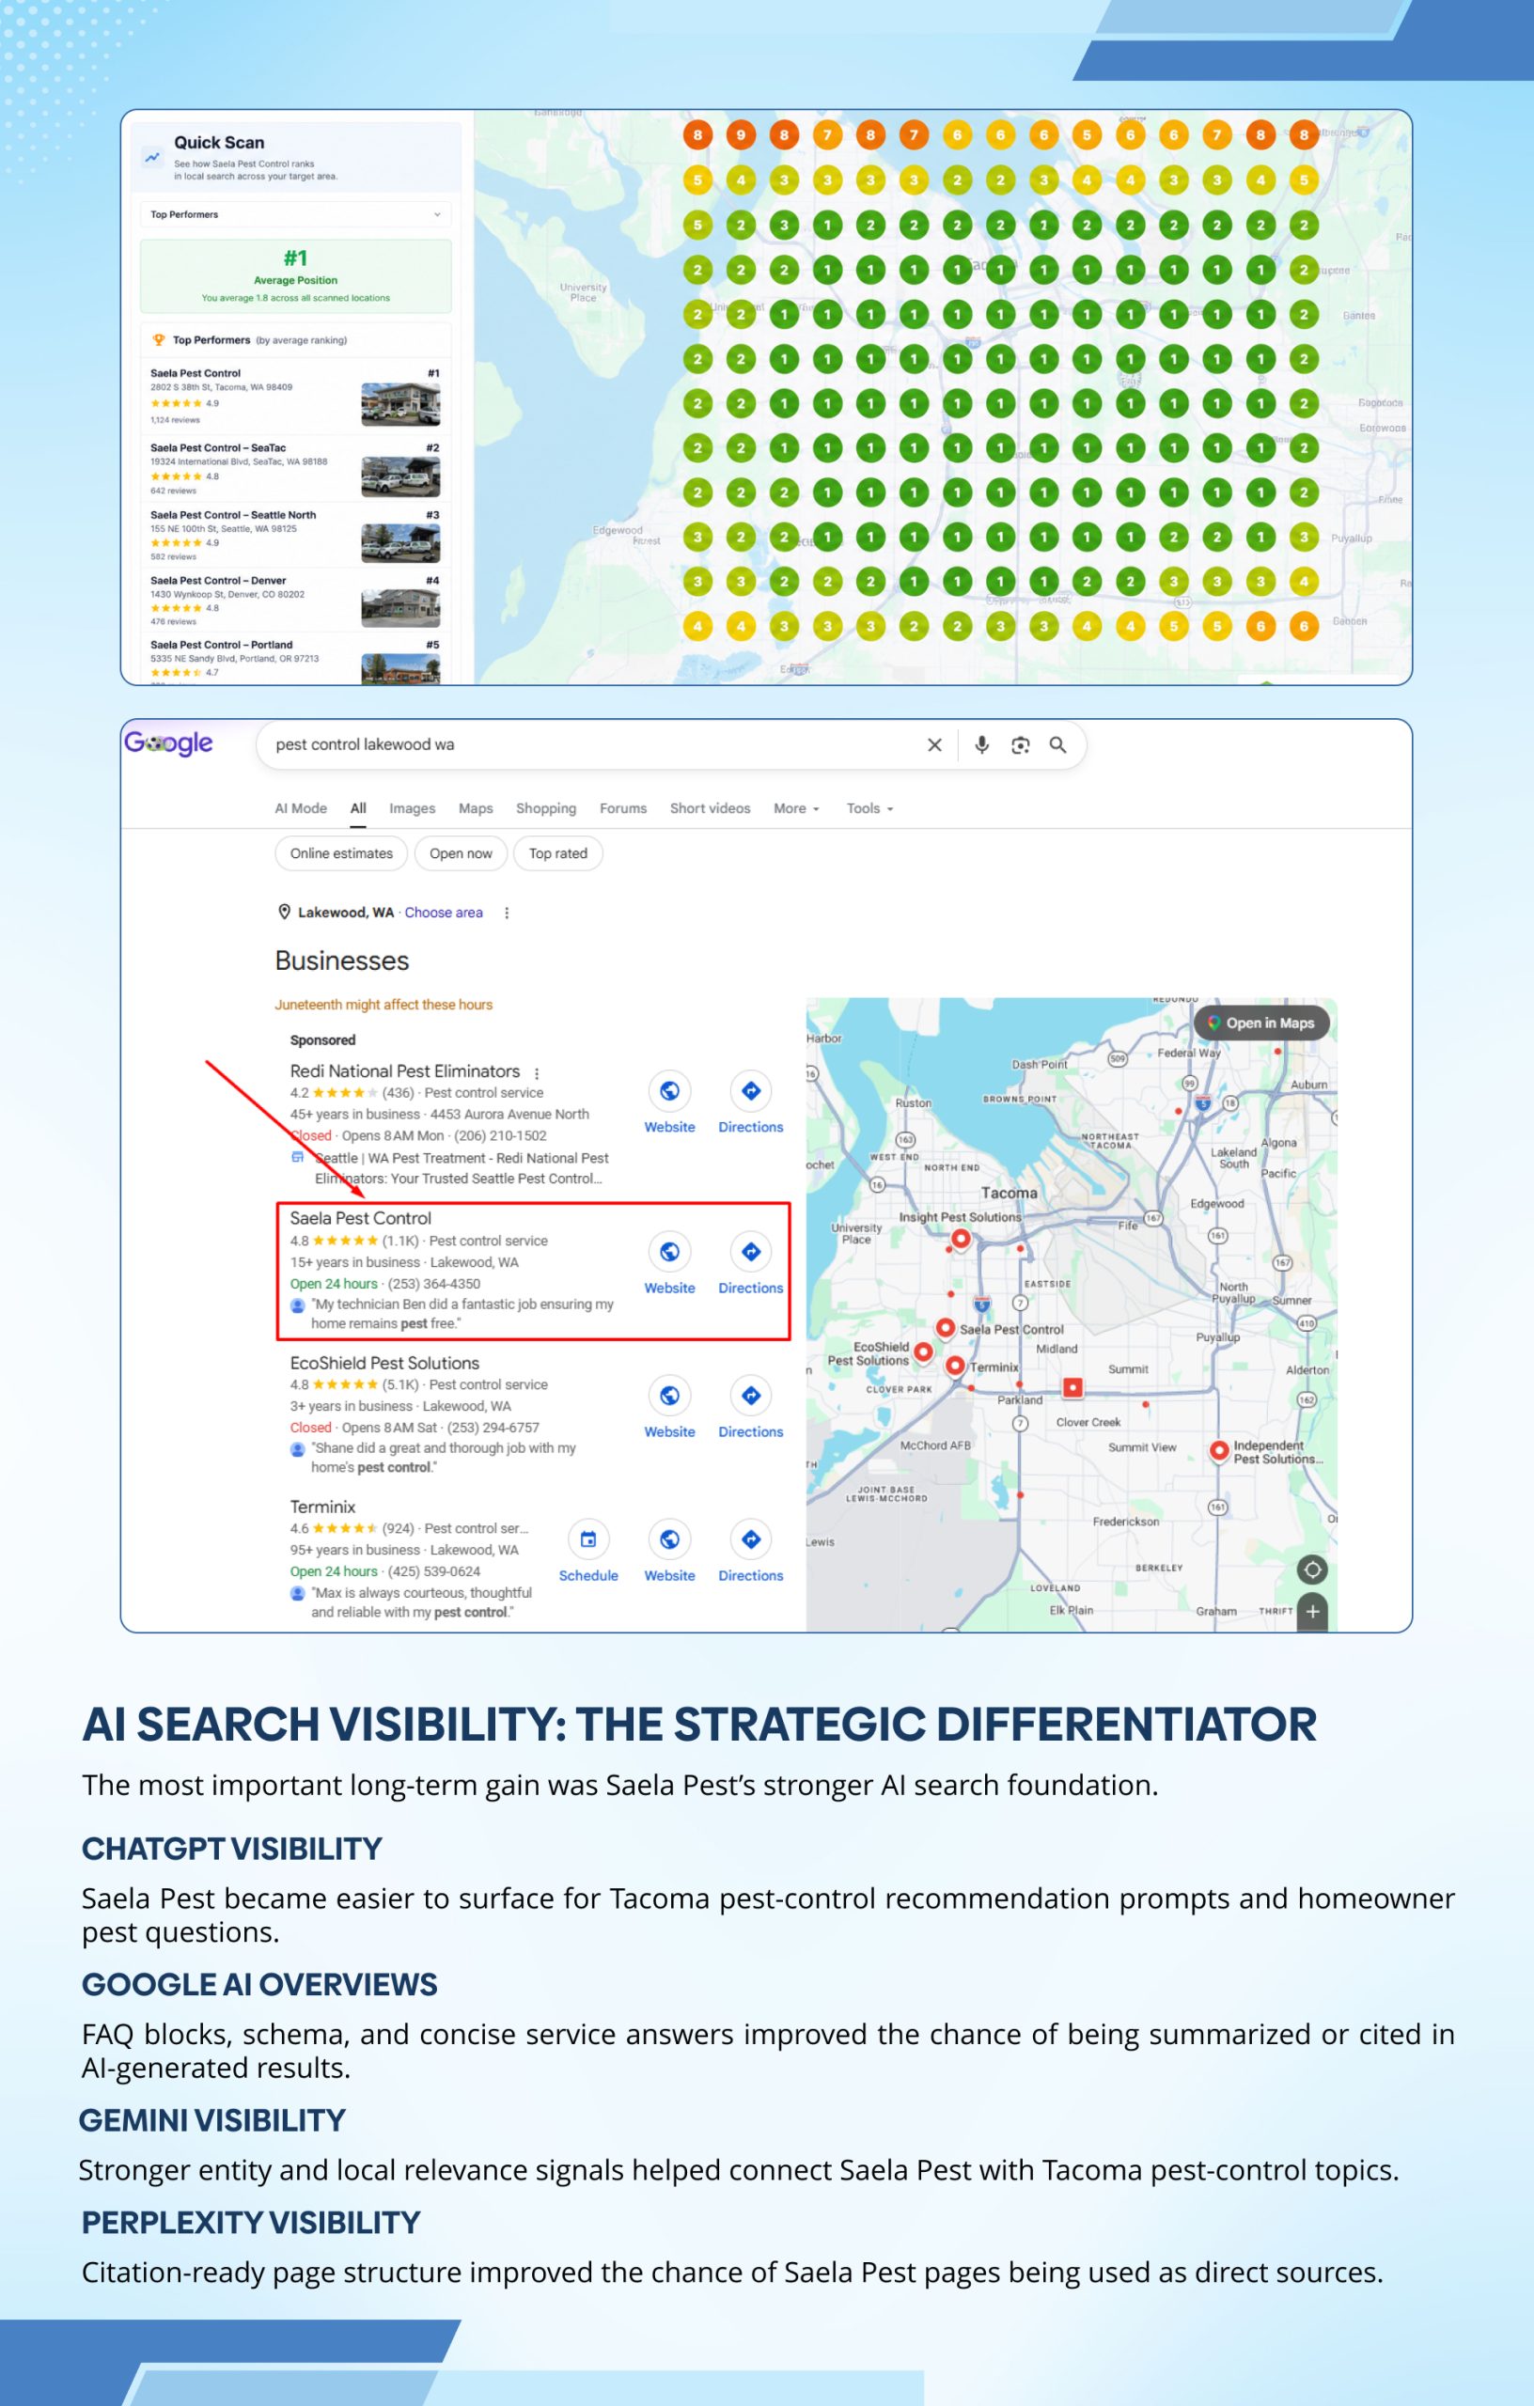1534x2406 pixels.
Task: Open Website icon for EcoShield Pest Solutions
Action: point(669,1395)
